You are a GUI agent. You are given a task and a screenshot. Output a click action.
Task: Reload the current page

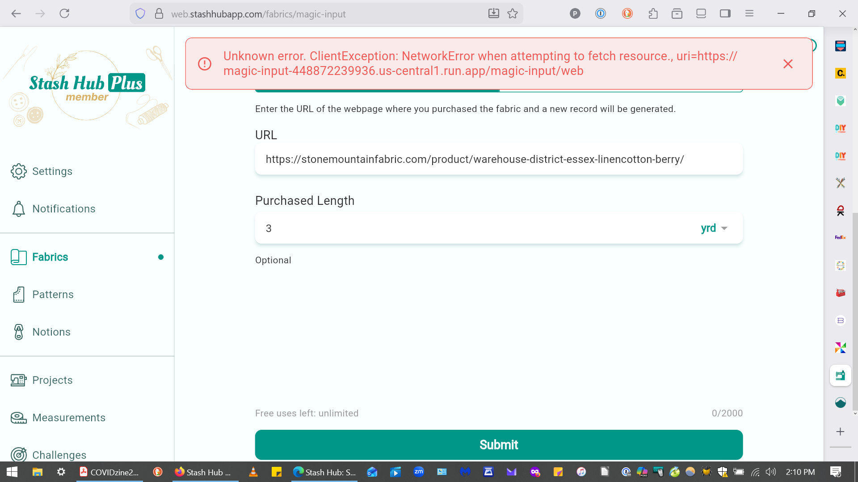tap(64, 14)
